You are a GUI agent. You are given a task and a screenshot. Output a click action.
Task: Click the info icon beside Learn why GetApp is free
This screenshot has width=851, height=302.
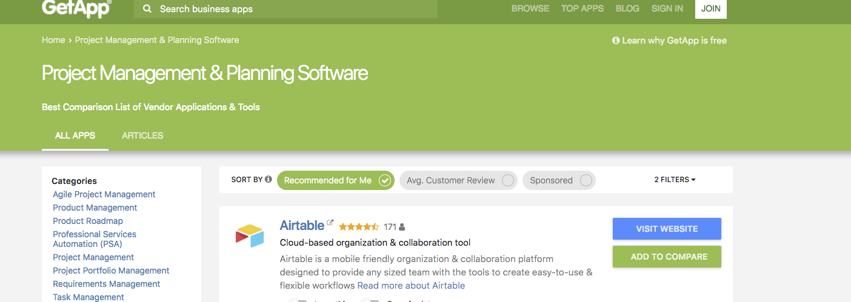(x=616, y=41)
